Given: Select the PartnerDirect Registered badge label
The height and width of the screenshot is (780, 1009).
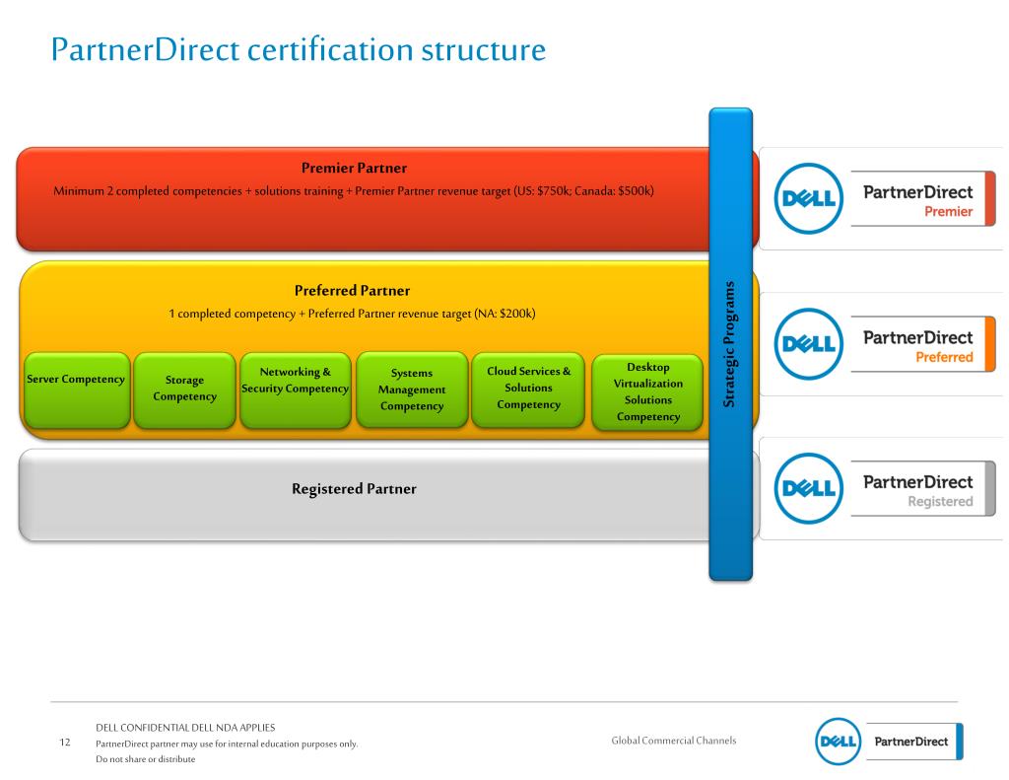Looking at the screenshot, I should pos(922,489).
